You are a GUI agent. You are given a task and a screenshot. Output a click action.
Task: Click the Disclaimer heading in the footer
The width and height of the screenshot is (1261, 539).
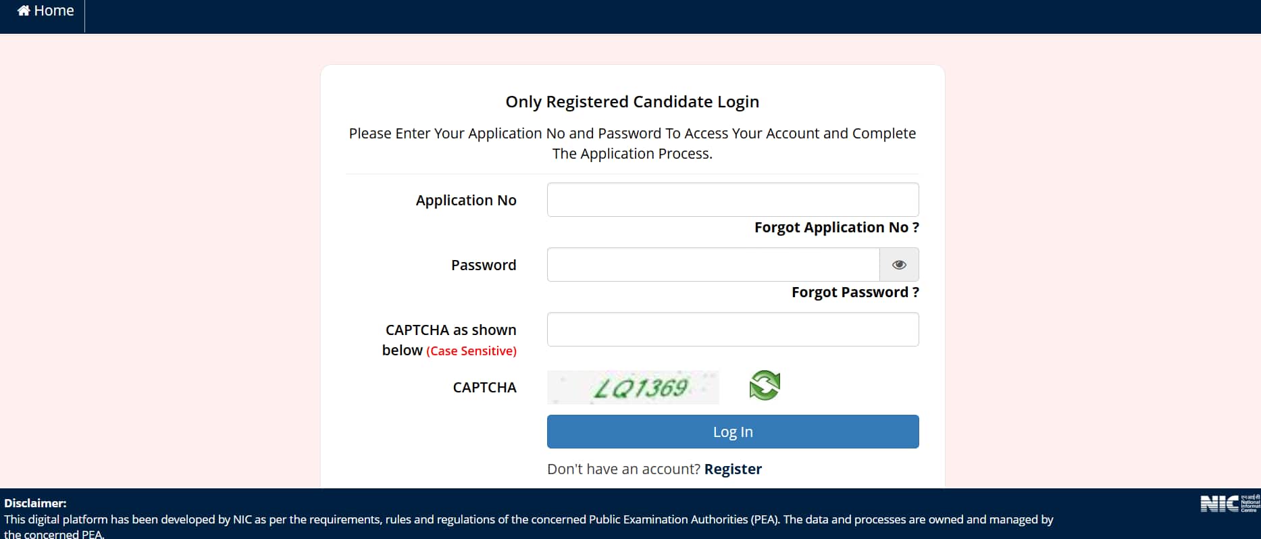35,503
